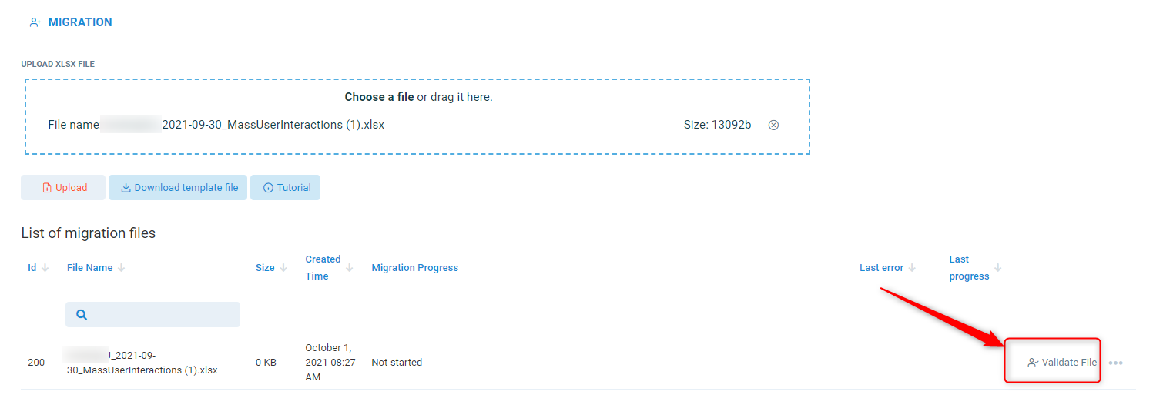Viewport: 1163px width, 395px height.
Task: Click the File Name column header
Action: point(89,268)
